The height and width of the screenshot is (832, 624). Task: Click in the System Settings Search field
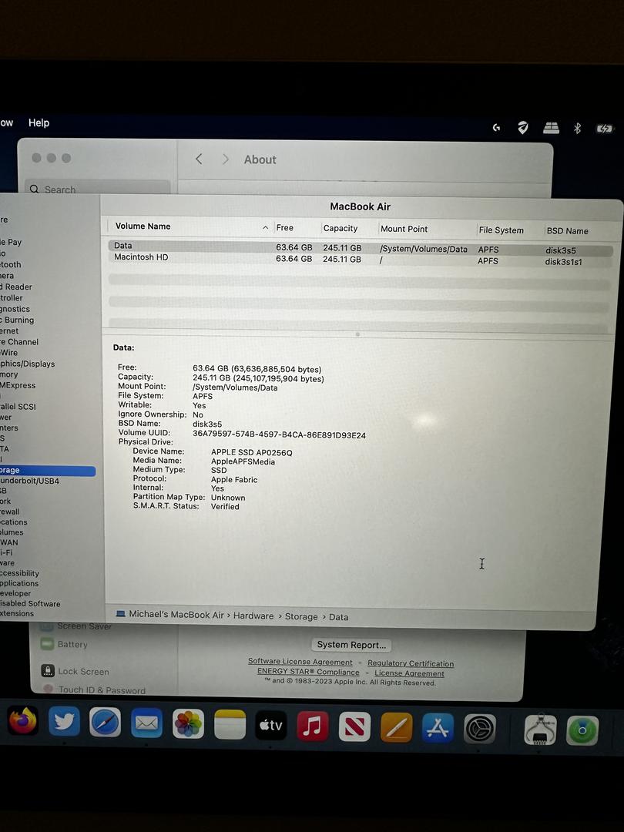coord(98,189)
